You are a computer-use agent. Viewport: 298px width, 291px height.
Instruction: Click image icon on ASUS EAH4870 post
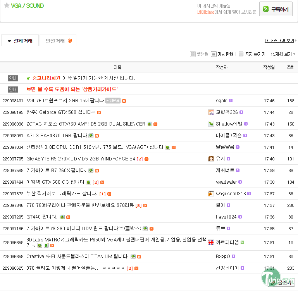point(91,136)
